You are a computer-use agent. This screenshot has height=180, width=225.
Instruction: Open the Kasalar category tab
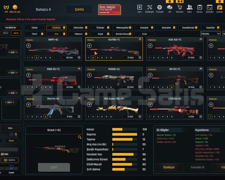pos(145,27)
